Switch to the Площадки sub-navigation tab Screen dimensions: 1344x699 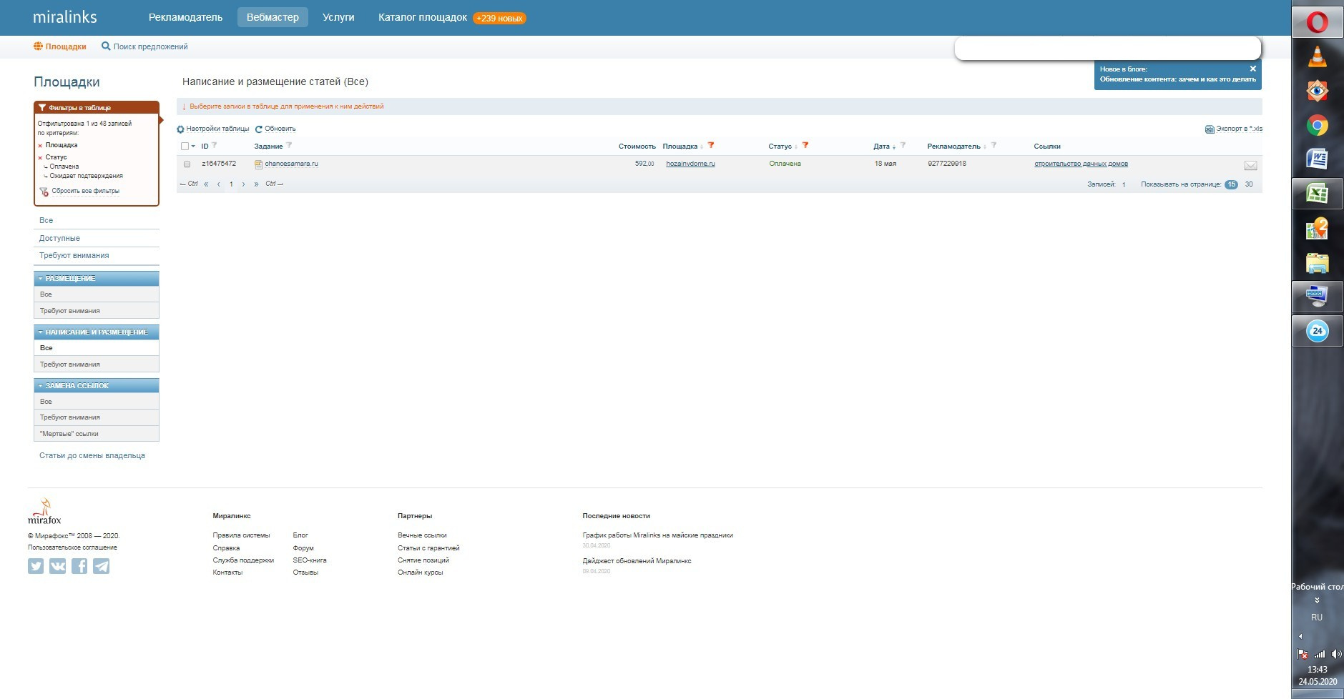tap(60, 46)
